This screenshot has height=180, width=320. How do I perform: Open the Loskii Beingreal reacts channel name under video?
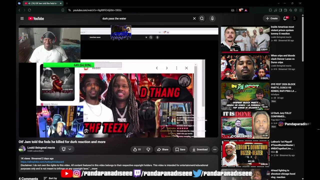pos(41,148)
